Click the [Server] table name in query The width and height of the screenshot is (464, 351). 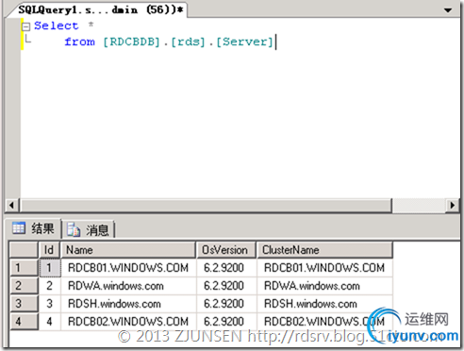[x=245, y=42]
